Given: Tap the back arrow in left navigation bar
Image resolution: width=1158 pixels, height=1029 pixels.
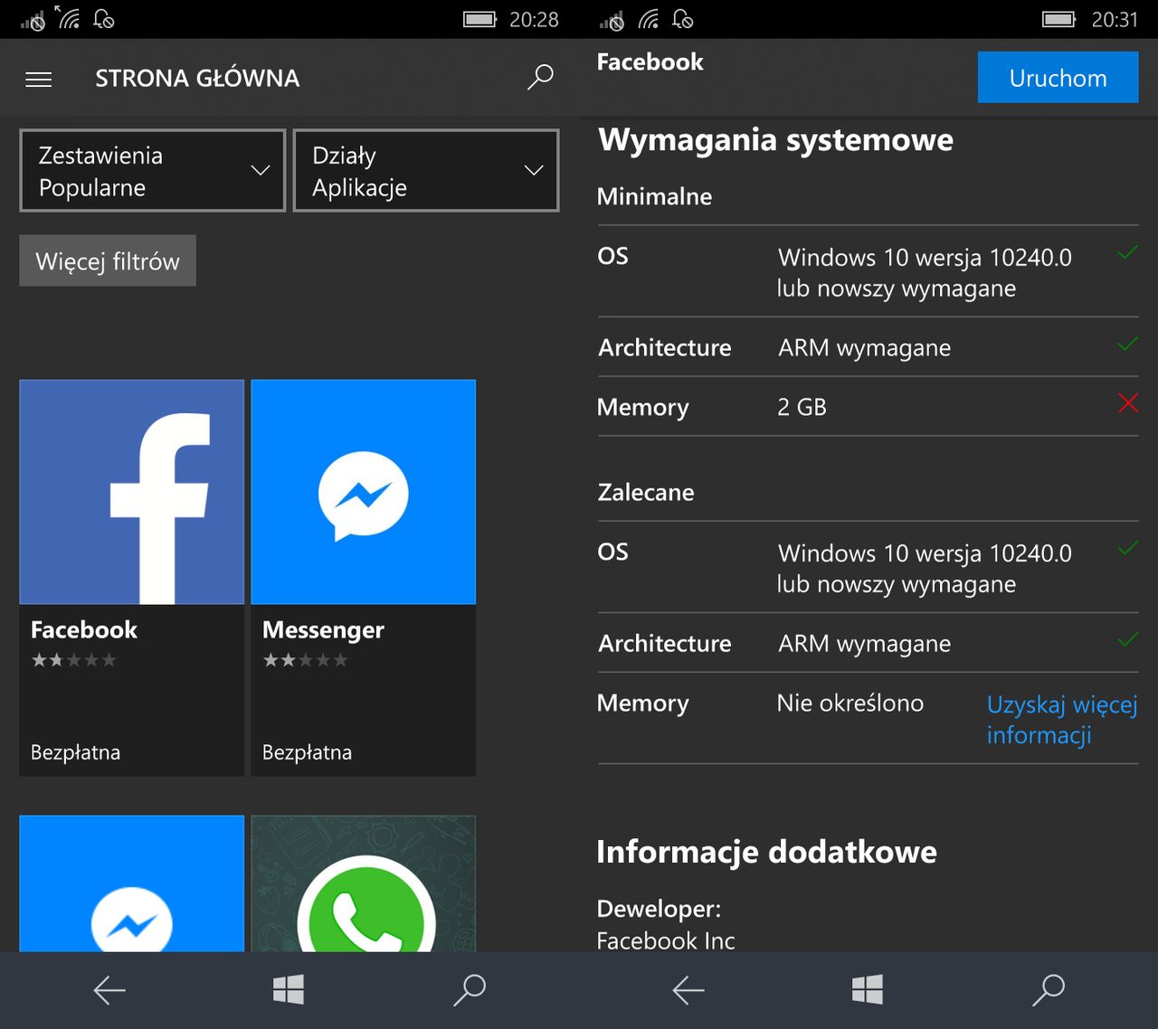Looking at the screenshot, I should click(x=109, y=990).
